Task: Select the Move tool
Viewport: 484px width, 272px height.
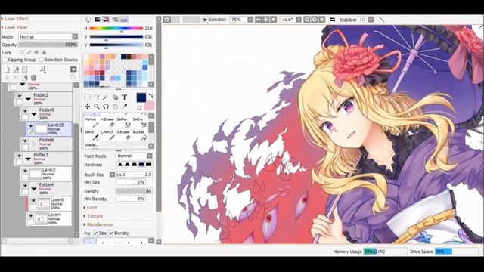Action: 88,107
